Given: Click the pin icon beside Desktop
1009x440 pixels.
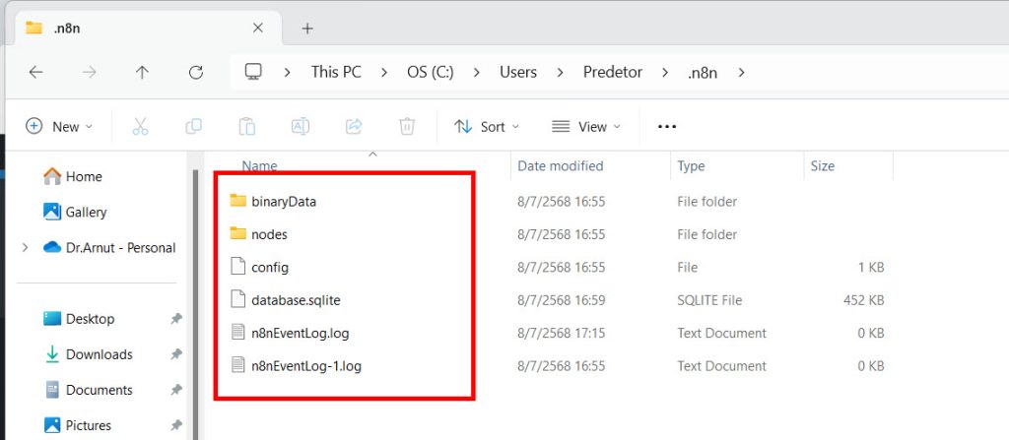Looking at the screenshot, I should coord(176,319).
